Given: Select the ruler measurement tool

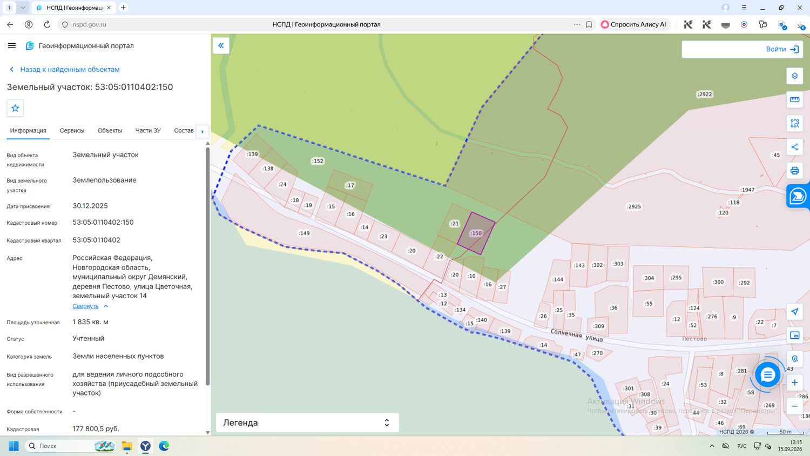Looking at the screenshot, I should (794, 99).
